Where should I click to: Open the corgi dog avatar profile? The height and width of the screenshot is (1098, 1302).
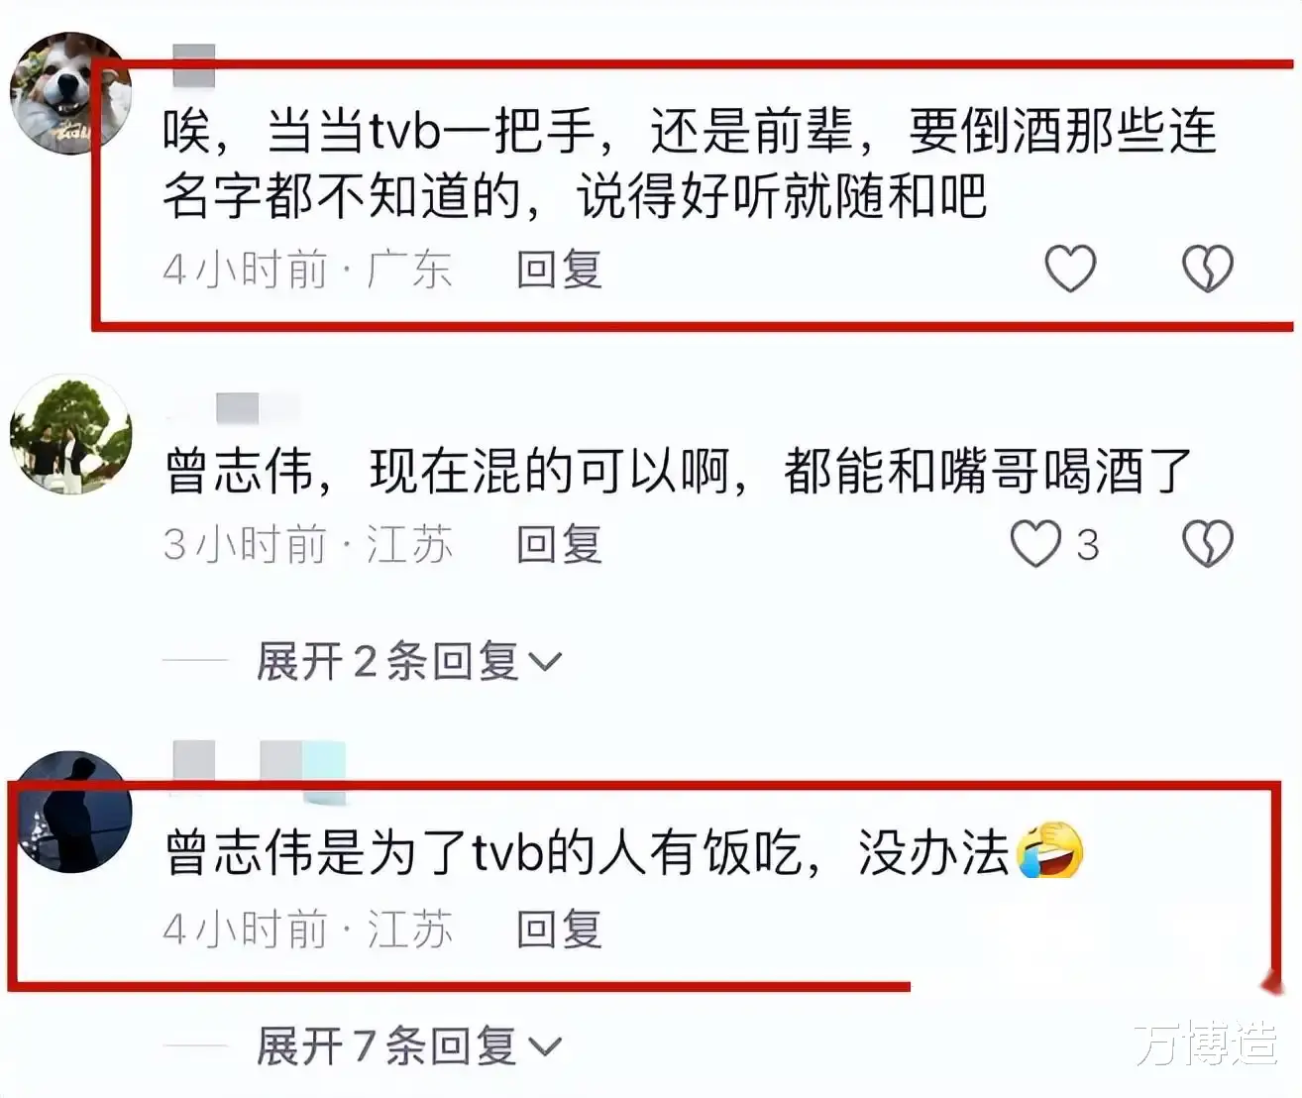point(70,93)
